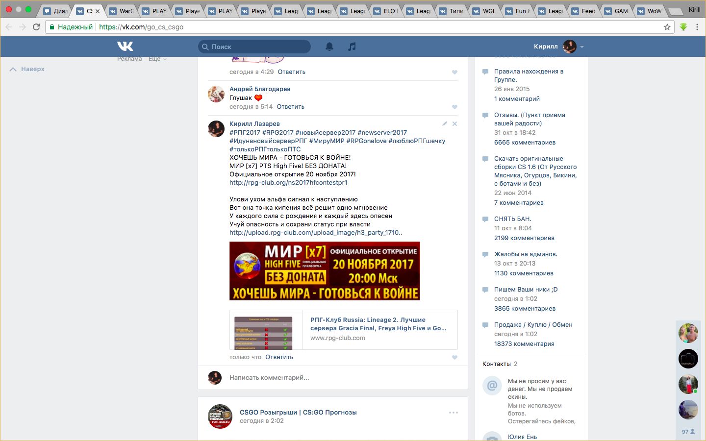The image size is (706, 441).
Task: Switch to the GAM browser tab
Action: (616, 11)
